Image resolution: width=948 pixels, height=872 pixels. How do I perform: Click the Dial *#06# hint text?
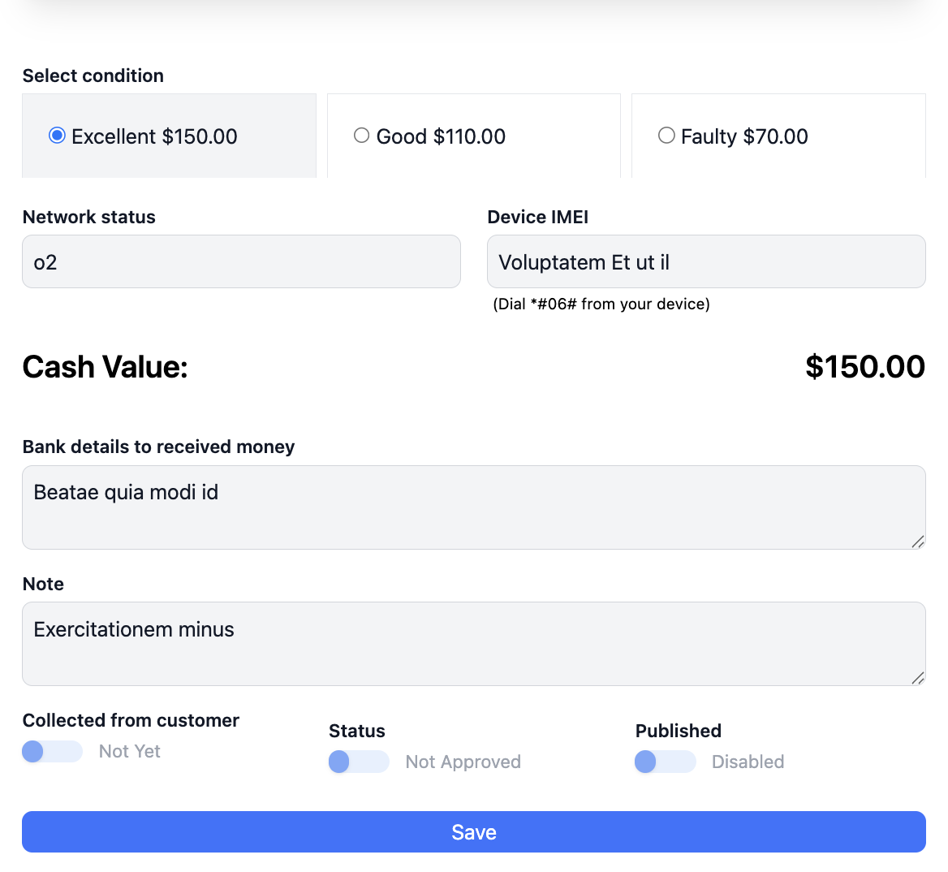(x=601, y=304)
